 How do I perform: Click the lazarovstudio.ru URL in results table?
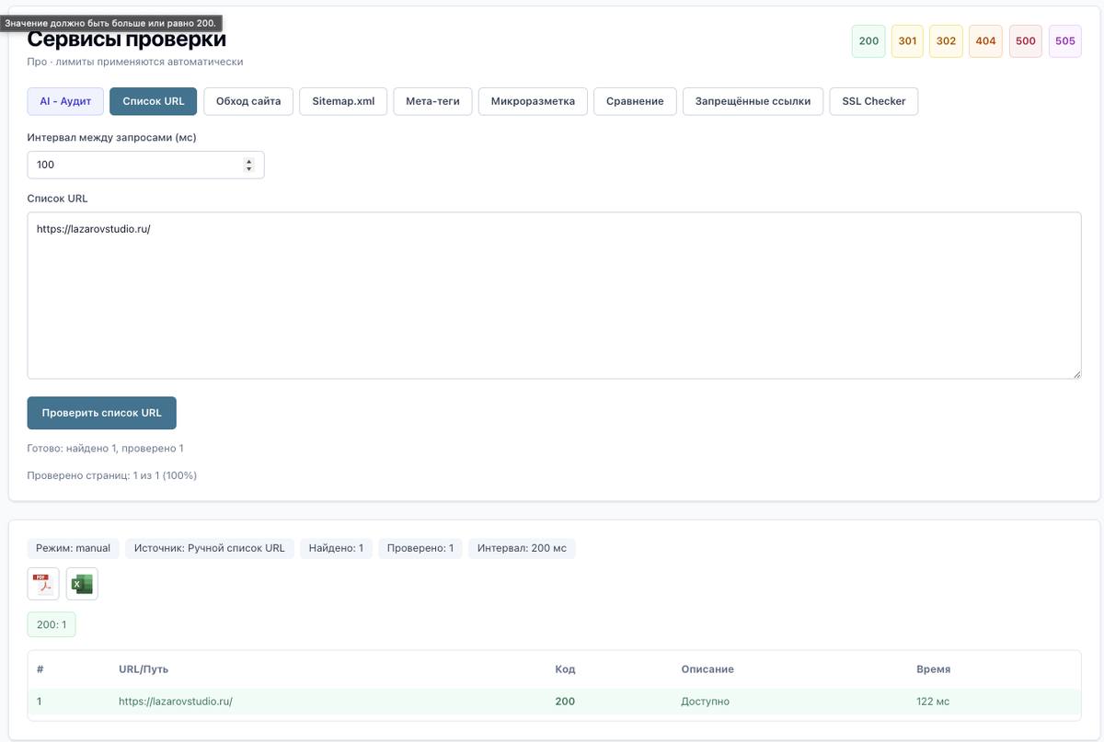tap(176, 702)
